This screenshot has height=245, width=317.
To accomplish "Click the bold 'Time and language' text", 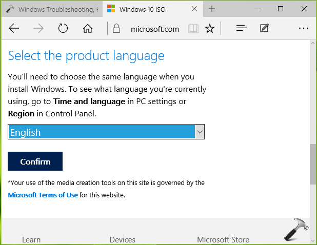I will click(89, 101).
